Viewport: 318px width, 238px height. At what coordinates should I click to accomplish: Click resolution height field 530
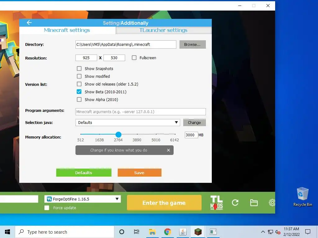[x=114, y=58]
